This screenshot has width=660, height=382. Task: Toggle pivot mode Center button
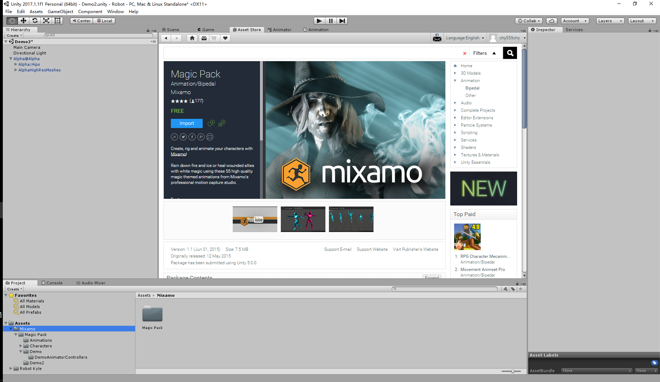(x=81, y=21)
